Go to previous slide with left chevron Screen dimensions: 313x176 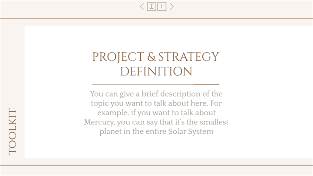(x=142, y=7)
